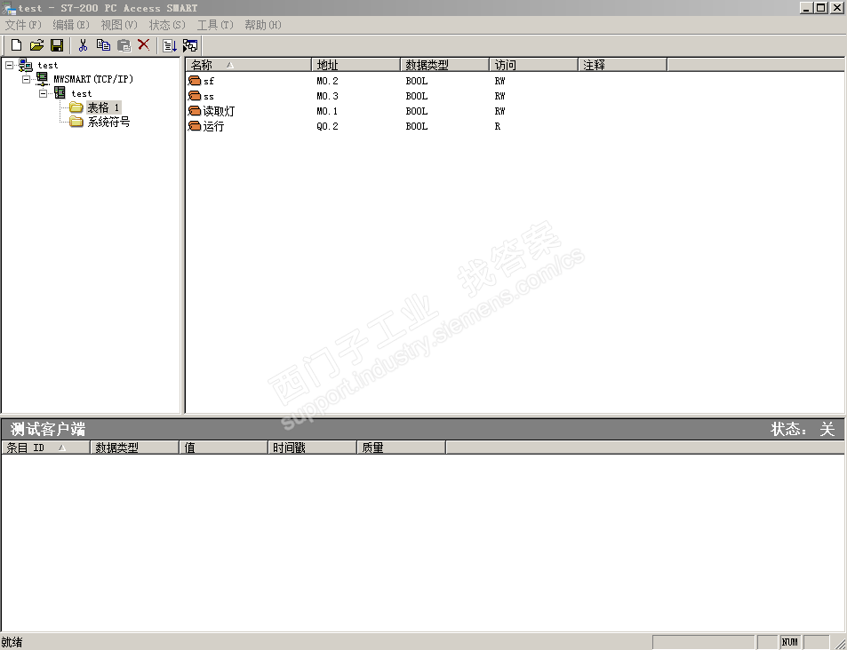Click address cell Q0.2
The height and width of the screenshot is (650, 847).
pos(327,126)
